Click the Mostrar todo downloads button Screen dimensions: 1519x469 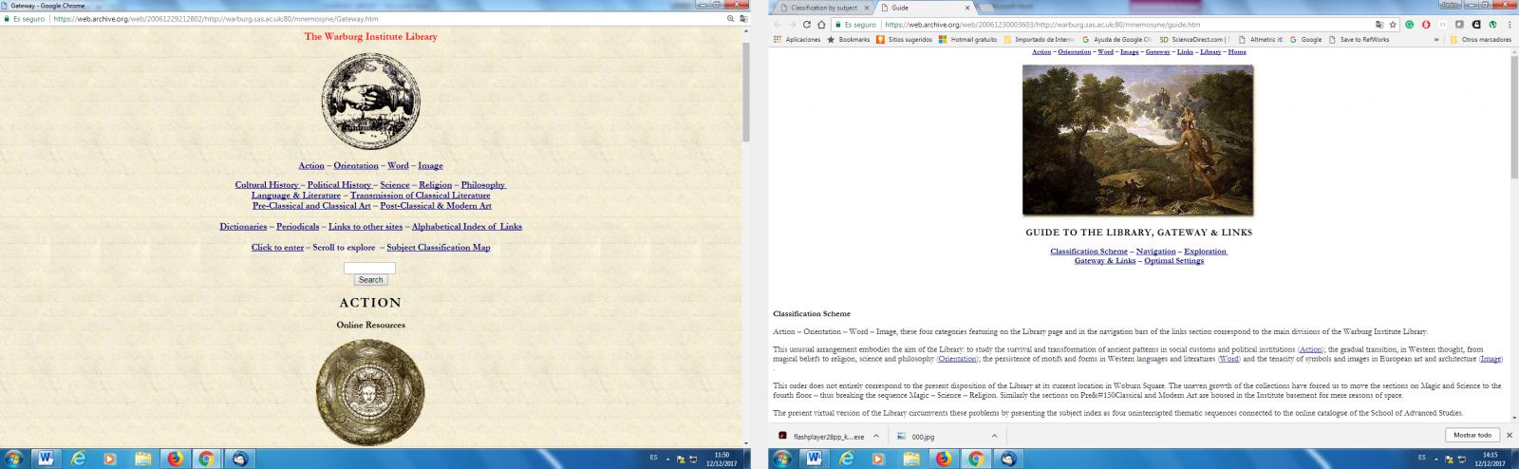pos(1472,435)
